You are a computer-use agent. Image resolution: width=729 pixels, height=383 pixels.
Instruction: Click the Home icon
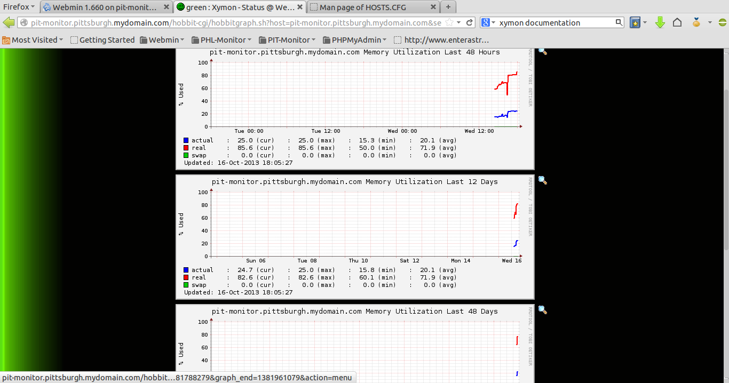(x=678, y=23)
